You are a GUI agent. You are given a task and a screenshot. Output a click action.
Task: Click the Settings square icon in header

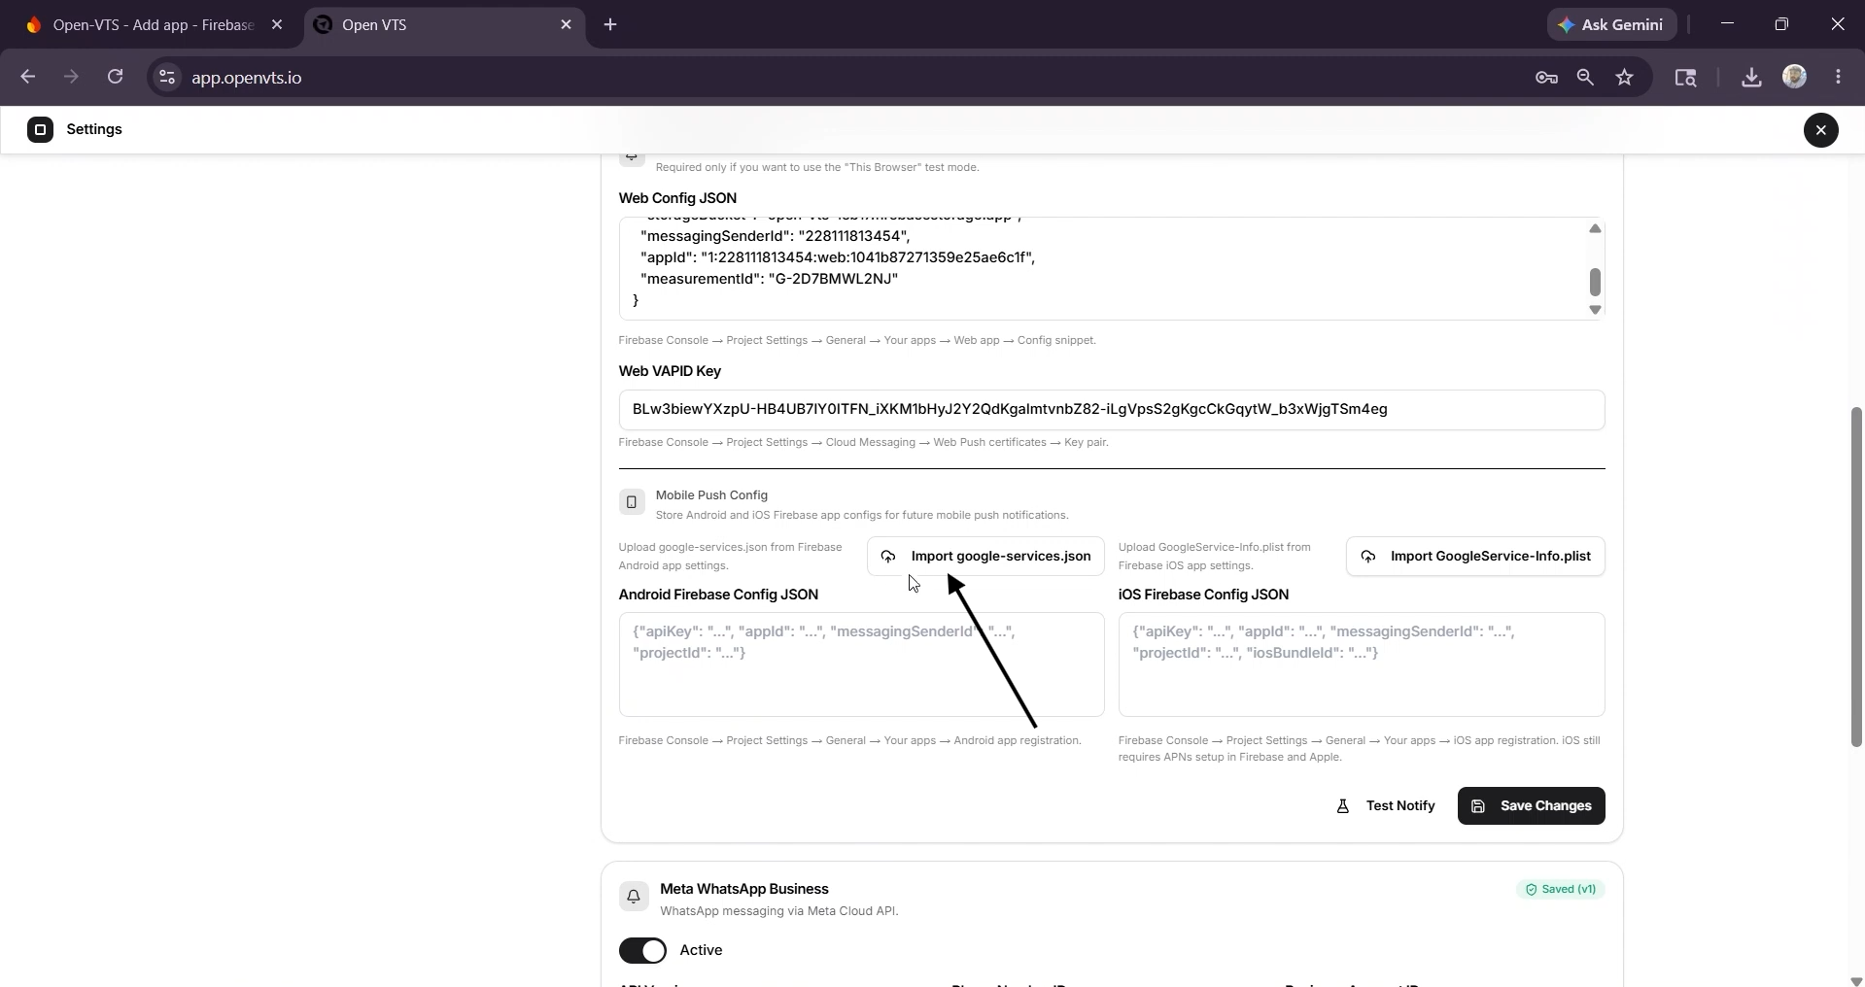tap(40, 129)
